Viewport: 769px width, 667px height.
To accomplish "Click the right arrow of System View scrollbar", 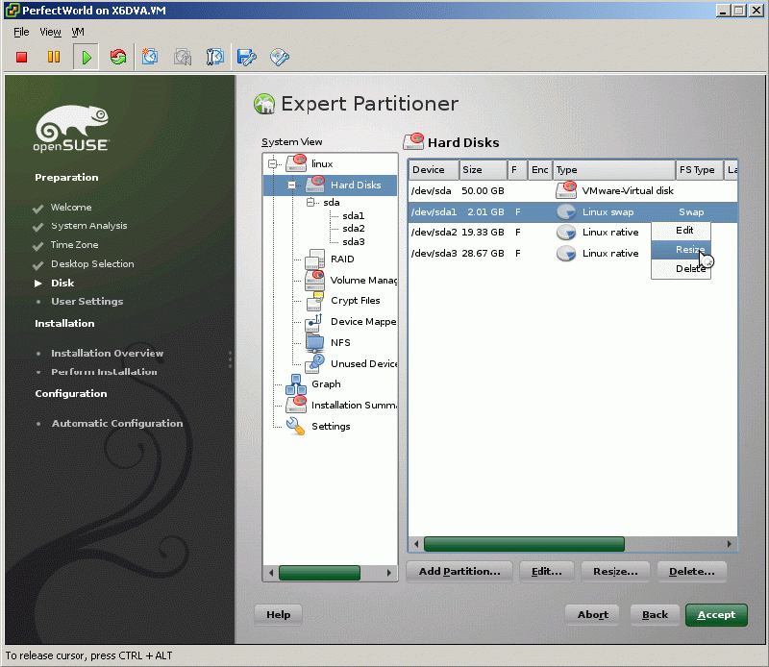I will point(389,573).
